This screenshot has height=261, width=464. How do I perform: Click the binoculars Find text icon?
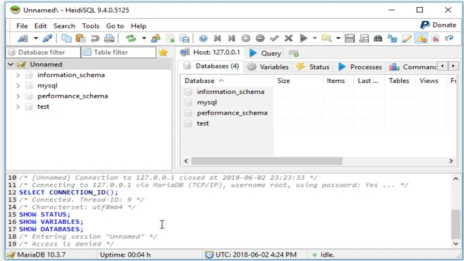tap(378, 39)
